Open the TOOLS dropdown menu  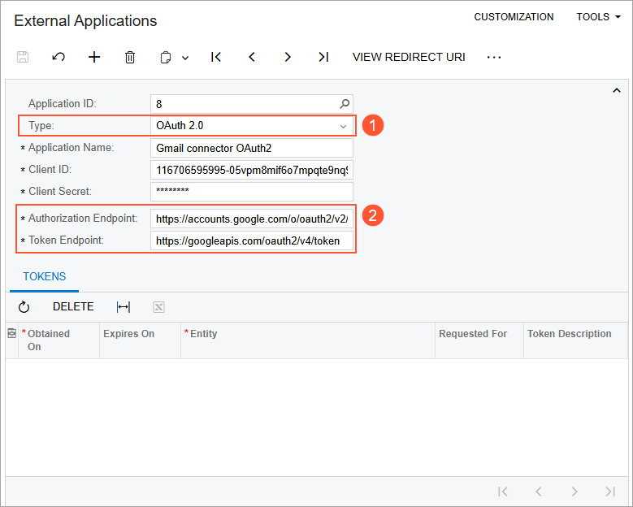pos(598,17)
